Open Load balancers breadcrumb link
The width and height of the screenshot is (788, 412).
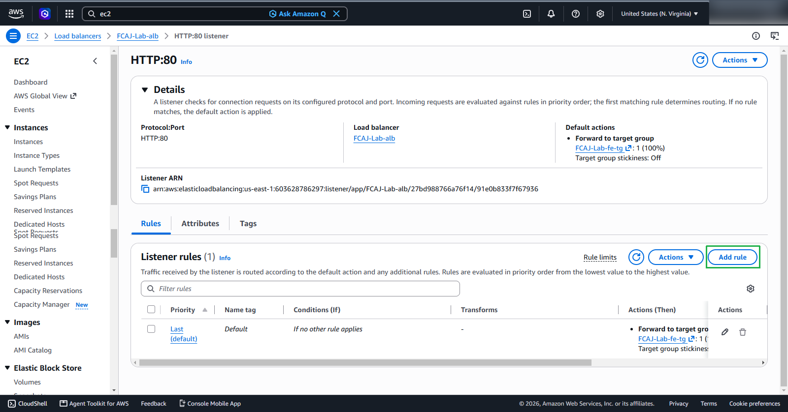coord(78,36)
